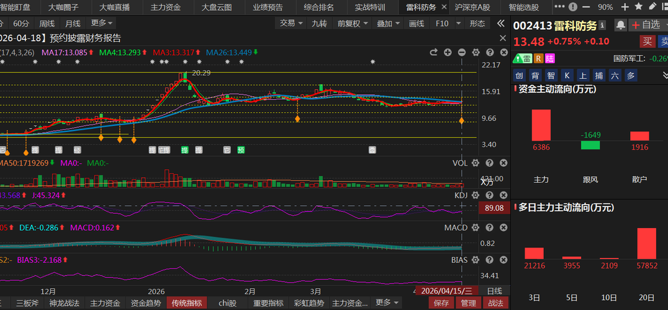Open the 交易 dropdown menu

(x=291, y=24)
